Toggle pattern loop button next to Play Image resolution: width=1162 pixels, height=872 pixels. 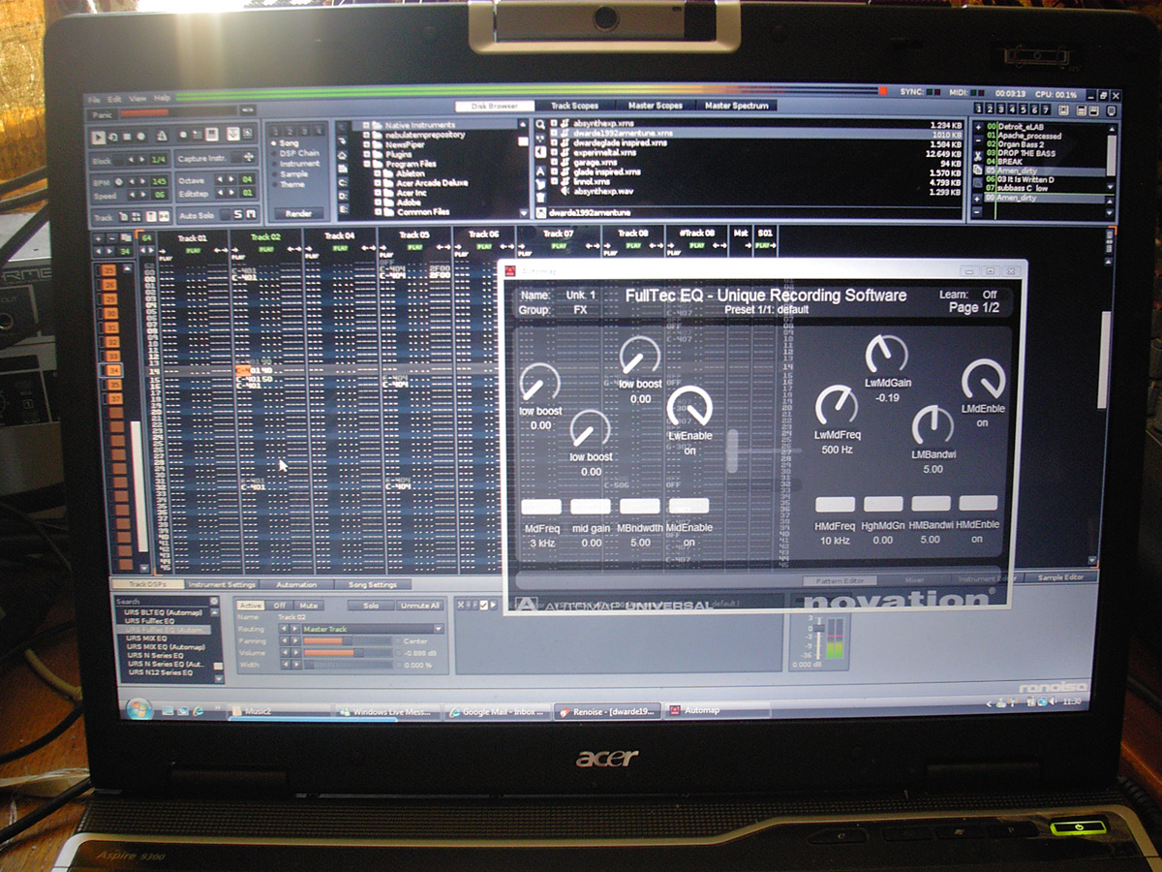[x=113, y=137]
